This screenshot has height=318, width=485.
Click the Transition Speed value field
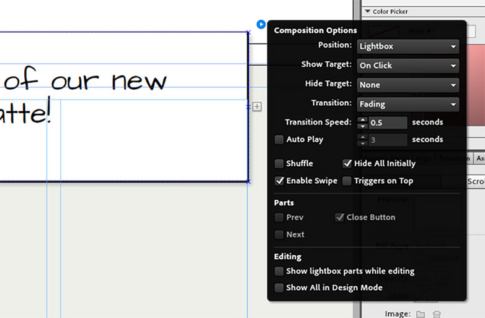pos(388,122)
